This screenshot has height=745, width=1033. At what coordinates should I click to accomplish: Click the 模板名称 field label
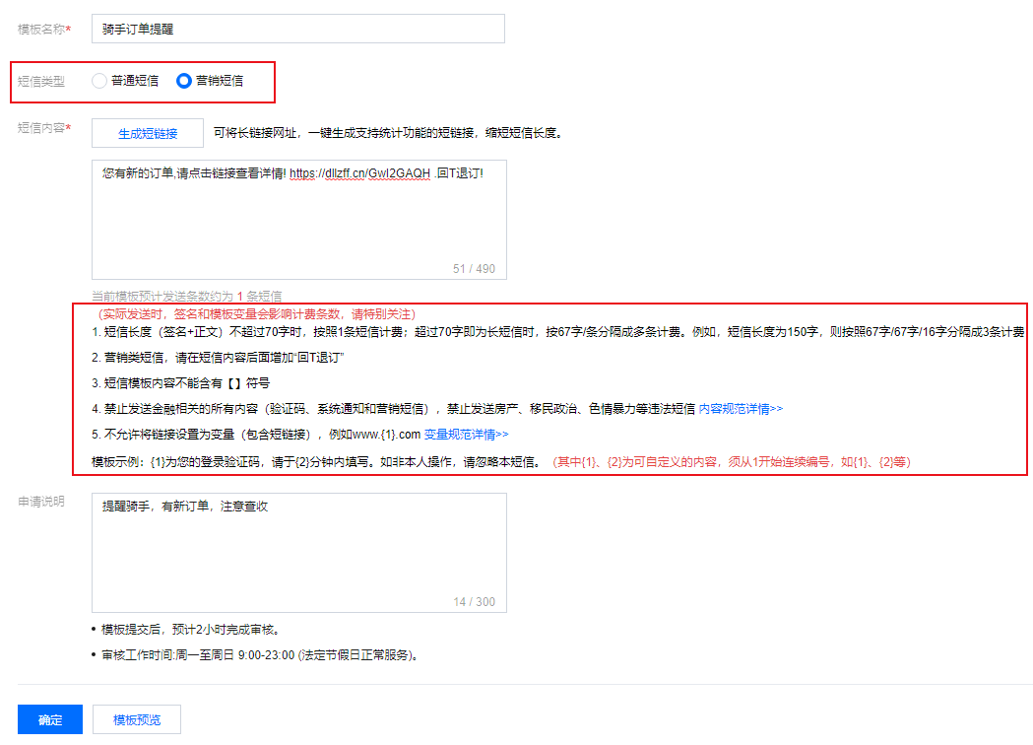click(44, 29)
